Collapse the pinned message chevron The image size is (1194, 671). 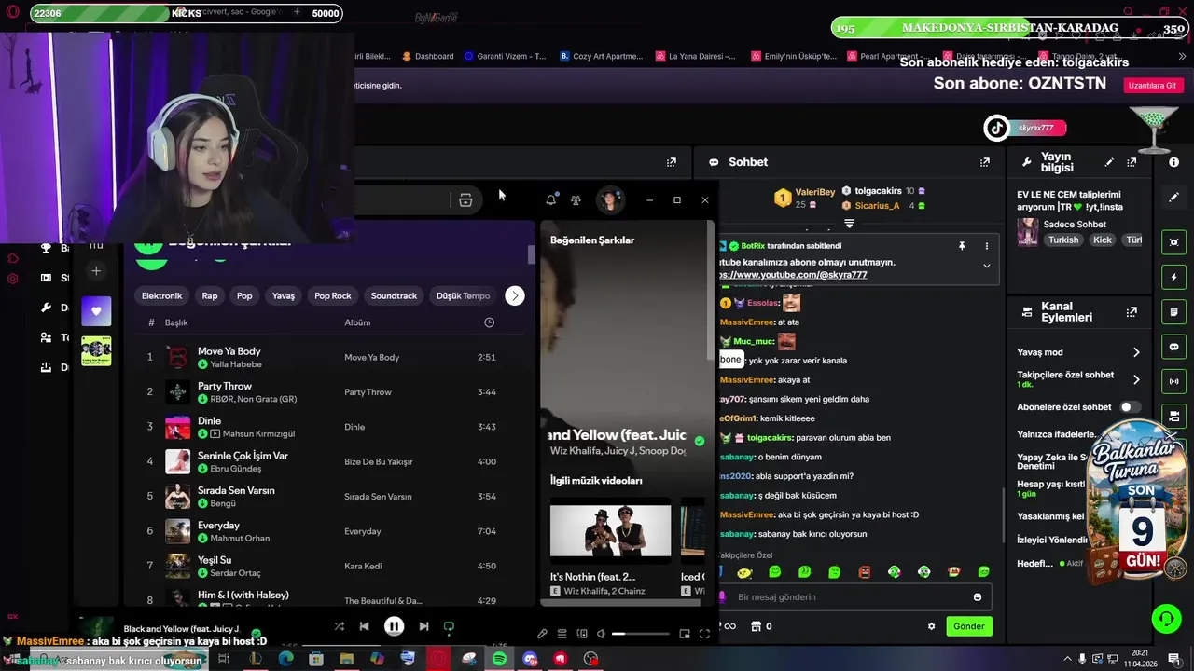987,266
